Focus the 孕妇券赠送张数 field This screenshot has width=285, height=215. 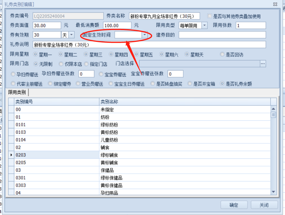pos(86,74)
